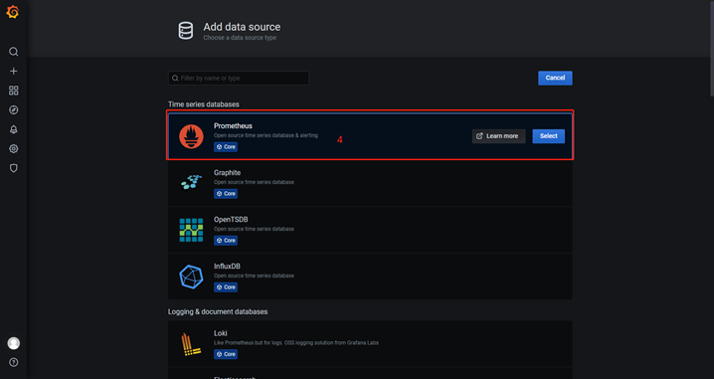Select the InfluxDB data source row

[370, 277]
